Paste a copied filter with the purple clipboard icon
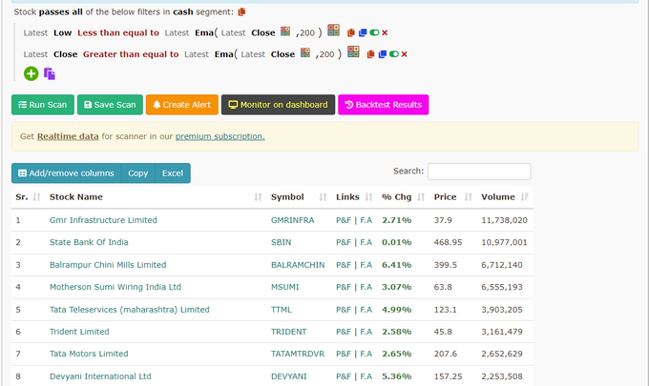Screen dimensions: 649x386 tap(50, 74)
